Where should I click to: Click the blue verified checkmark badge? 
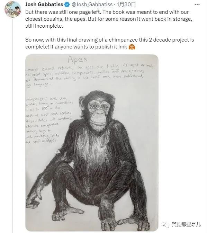67,5
